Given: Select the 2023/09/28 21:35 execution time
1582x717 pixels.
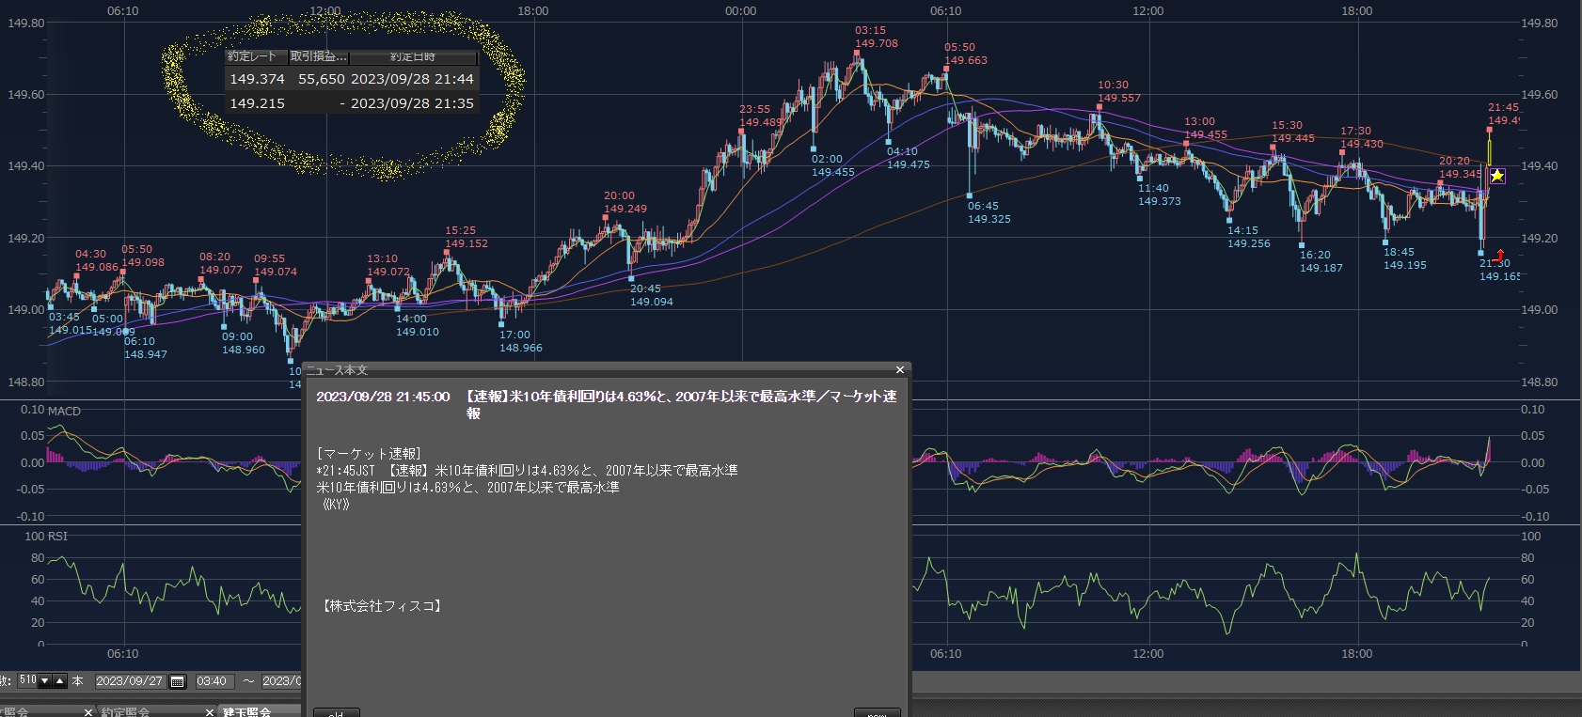Looking at the screenshot, I should (x=412, y=103).
